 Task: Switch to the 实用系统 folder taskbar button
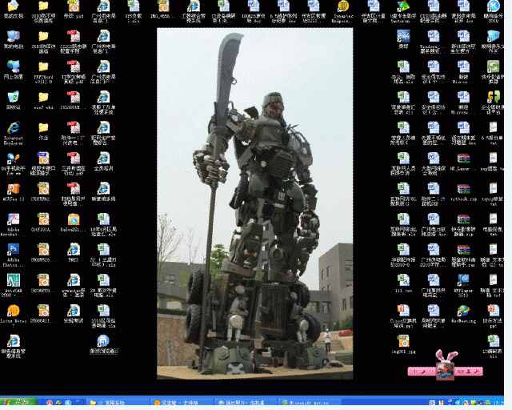(117, 402)
